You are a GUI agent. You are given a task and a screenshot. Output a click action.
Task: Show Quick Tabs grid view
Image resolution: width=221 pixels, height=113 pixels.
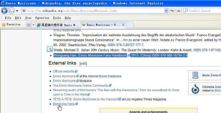point(29,25)
